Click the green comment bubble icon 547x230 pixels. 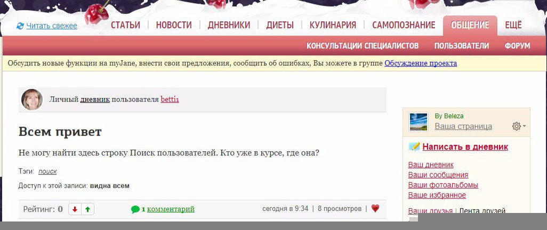pyautogui.click(x=135, y=209)
